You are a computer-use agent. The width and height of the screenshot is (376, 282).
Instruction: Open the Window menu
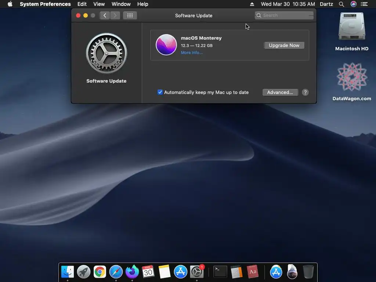coord(121,4)
